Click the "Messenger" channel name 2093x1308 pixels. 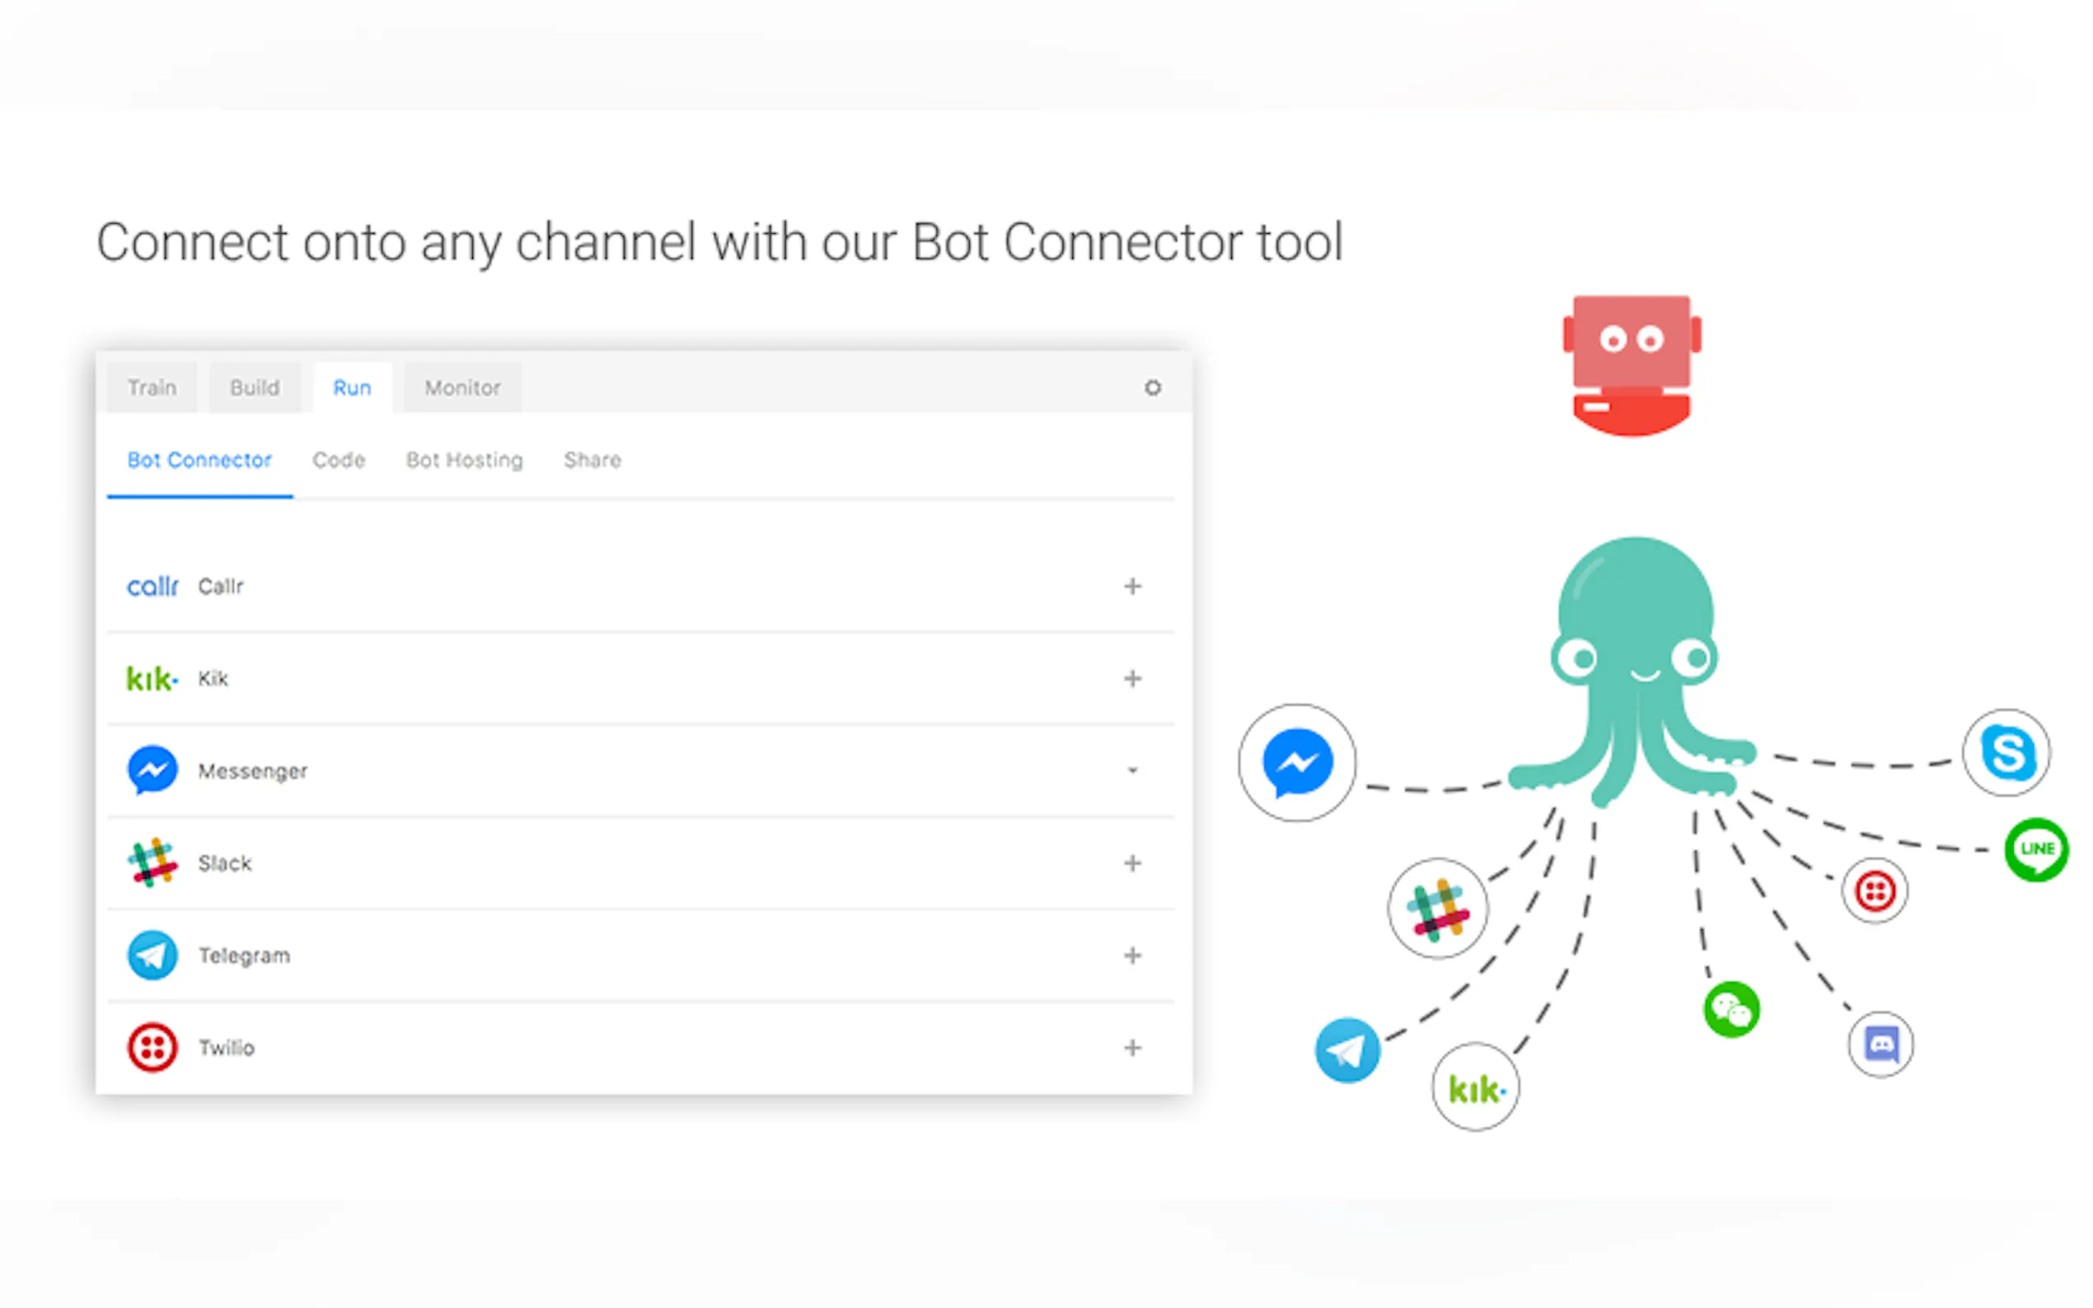point(253,771)
